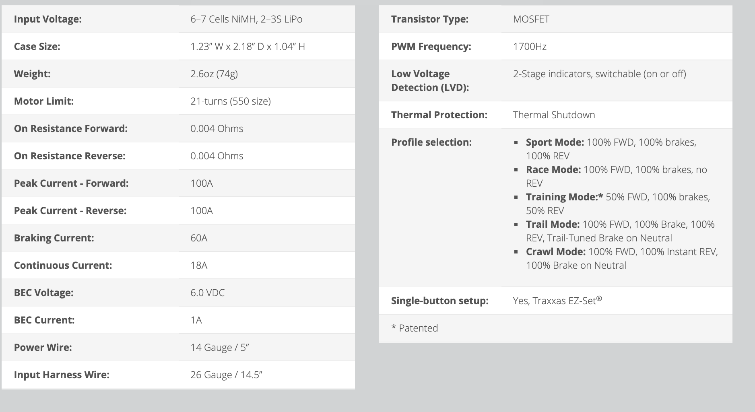The image size is (755, 412).
Task: Click the Input Harness Wire label
Action: click(62, 375)
